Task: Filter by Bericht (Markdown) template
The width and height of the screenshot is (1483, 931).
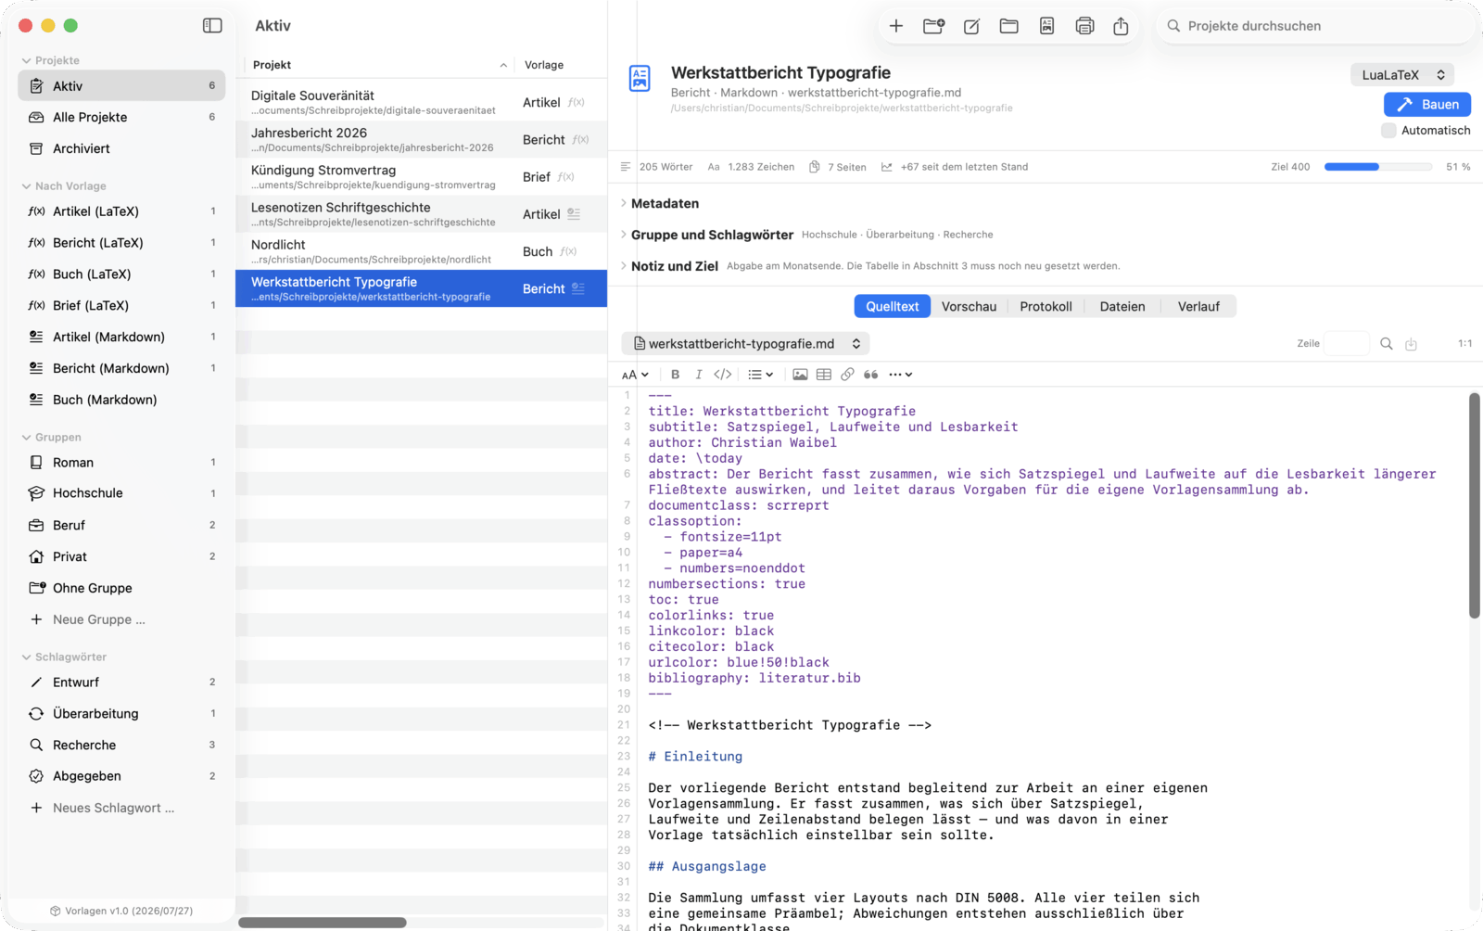Action: point(121,368)
